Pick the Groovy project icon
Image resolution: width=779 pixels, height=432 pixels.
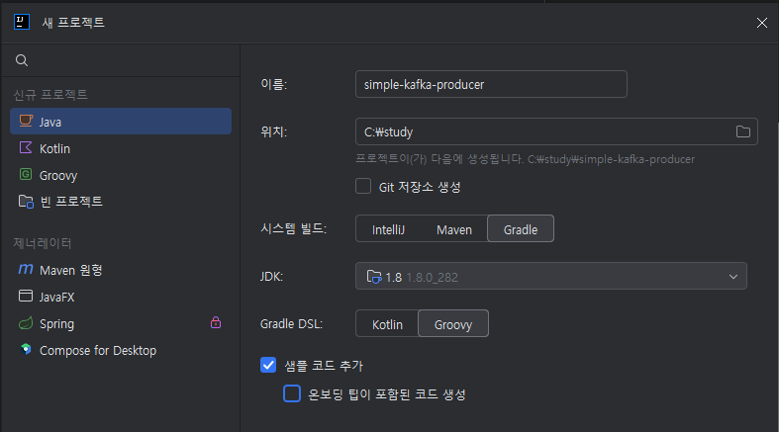(x=26, y=175)
